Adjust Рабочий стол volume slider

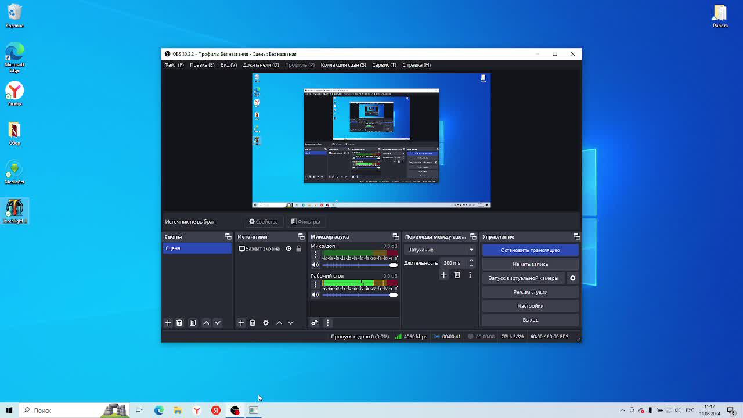pyautogui.click(x=360, y=294)
